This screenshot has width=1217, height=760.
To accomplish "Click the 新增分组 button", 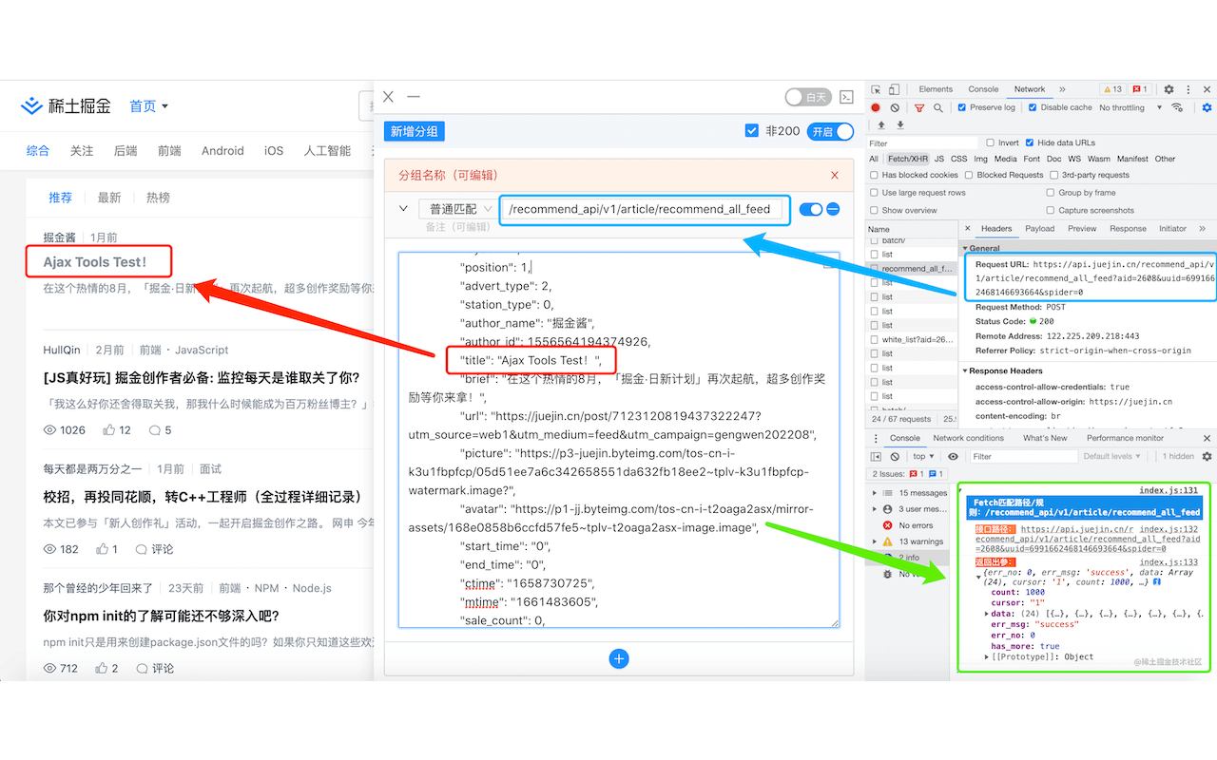I will [x=415, y=131].
